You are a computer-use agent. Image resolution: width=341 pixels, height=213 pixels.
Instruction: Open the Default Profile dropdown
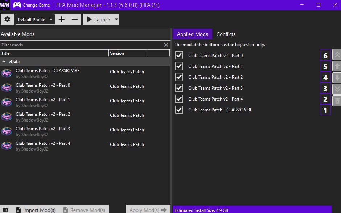click(35, 19)
